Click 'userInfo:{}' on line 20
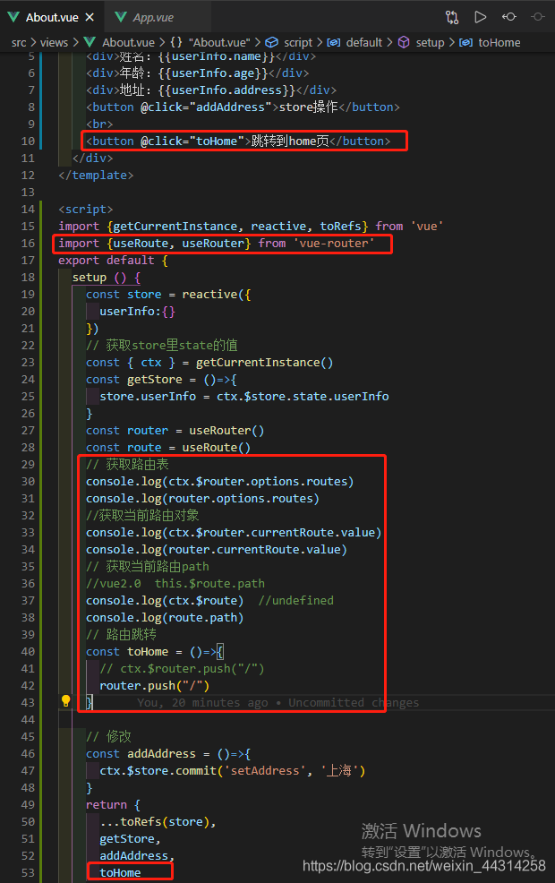555x883 pixels. click(137, 312)
